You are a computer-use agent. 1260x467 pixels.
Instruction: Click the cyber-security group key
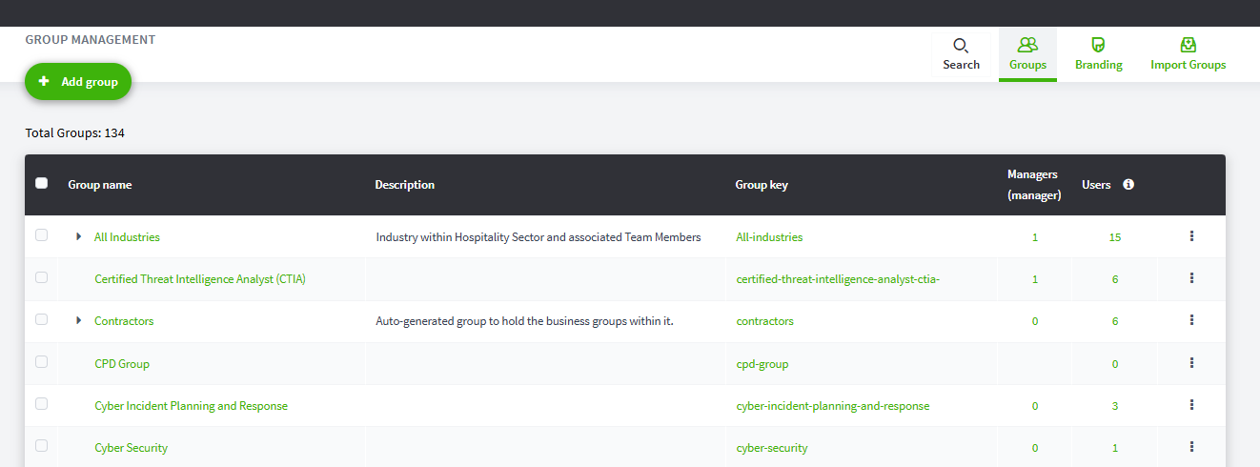pos(772,448)
